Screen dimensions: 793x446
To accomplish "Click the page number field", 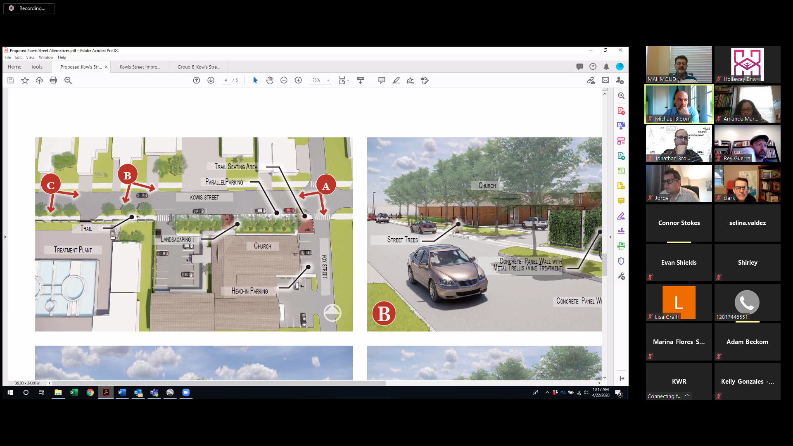I will point(226,81).
